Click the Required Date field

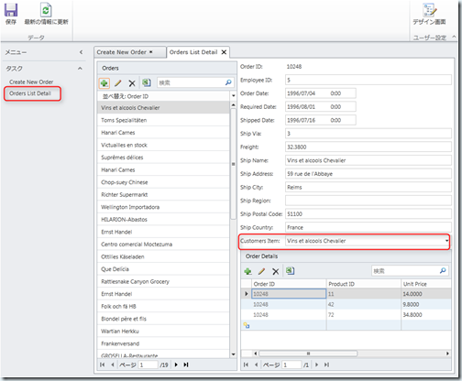tap(321, 107)
